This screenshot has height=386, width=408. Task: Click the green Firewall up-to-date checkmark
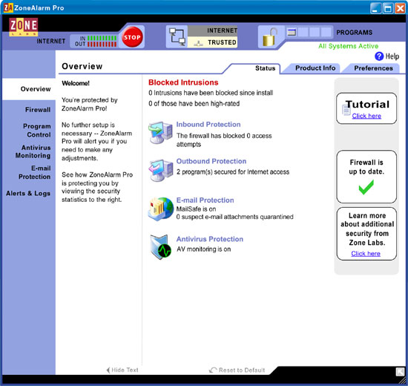(x=366, y=187)
